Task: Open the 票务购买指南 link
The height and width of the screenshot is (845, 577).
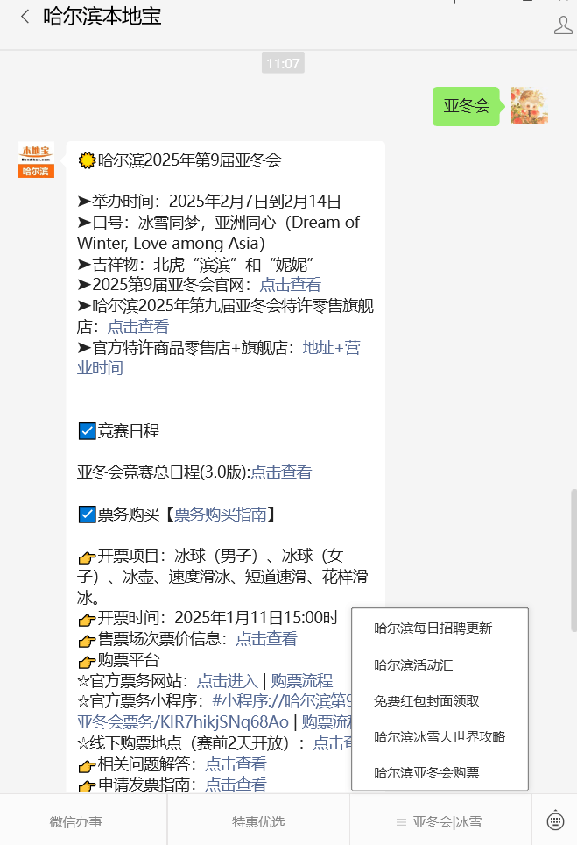Action: point(220,515)
